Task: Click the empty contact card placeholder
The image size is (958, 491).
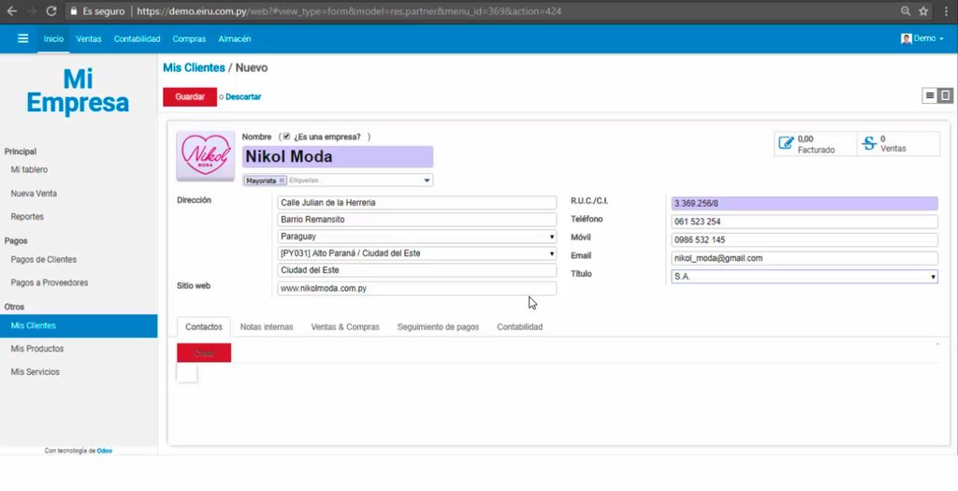Action: [x=187, y=373]
